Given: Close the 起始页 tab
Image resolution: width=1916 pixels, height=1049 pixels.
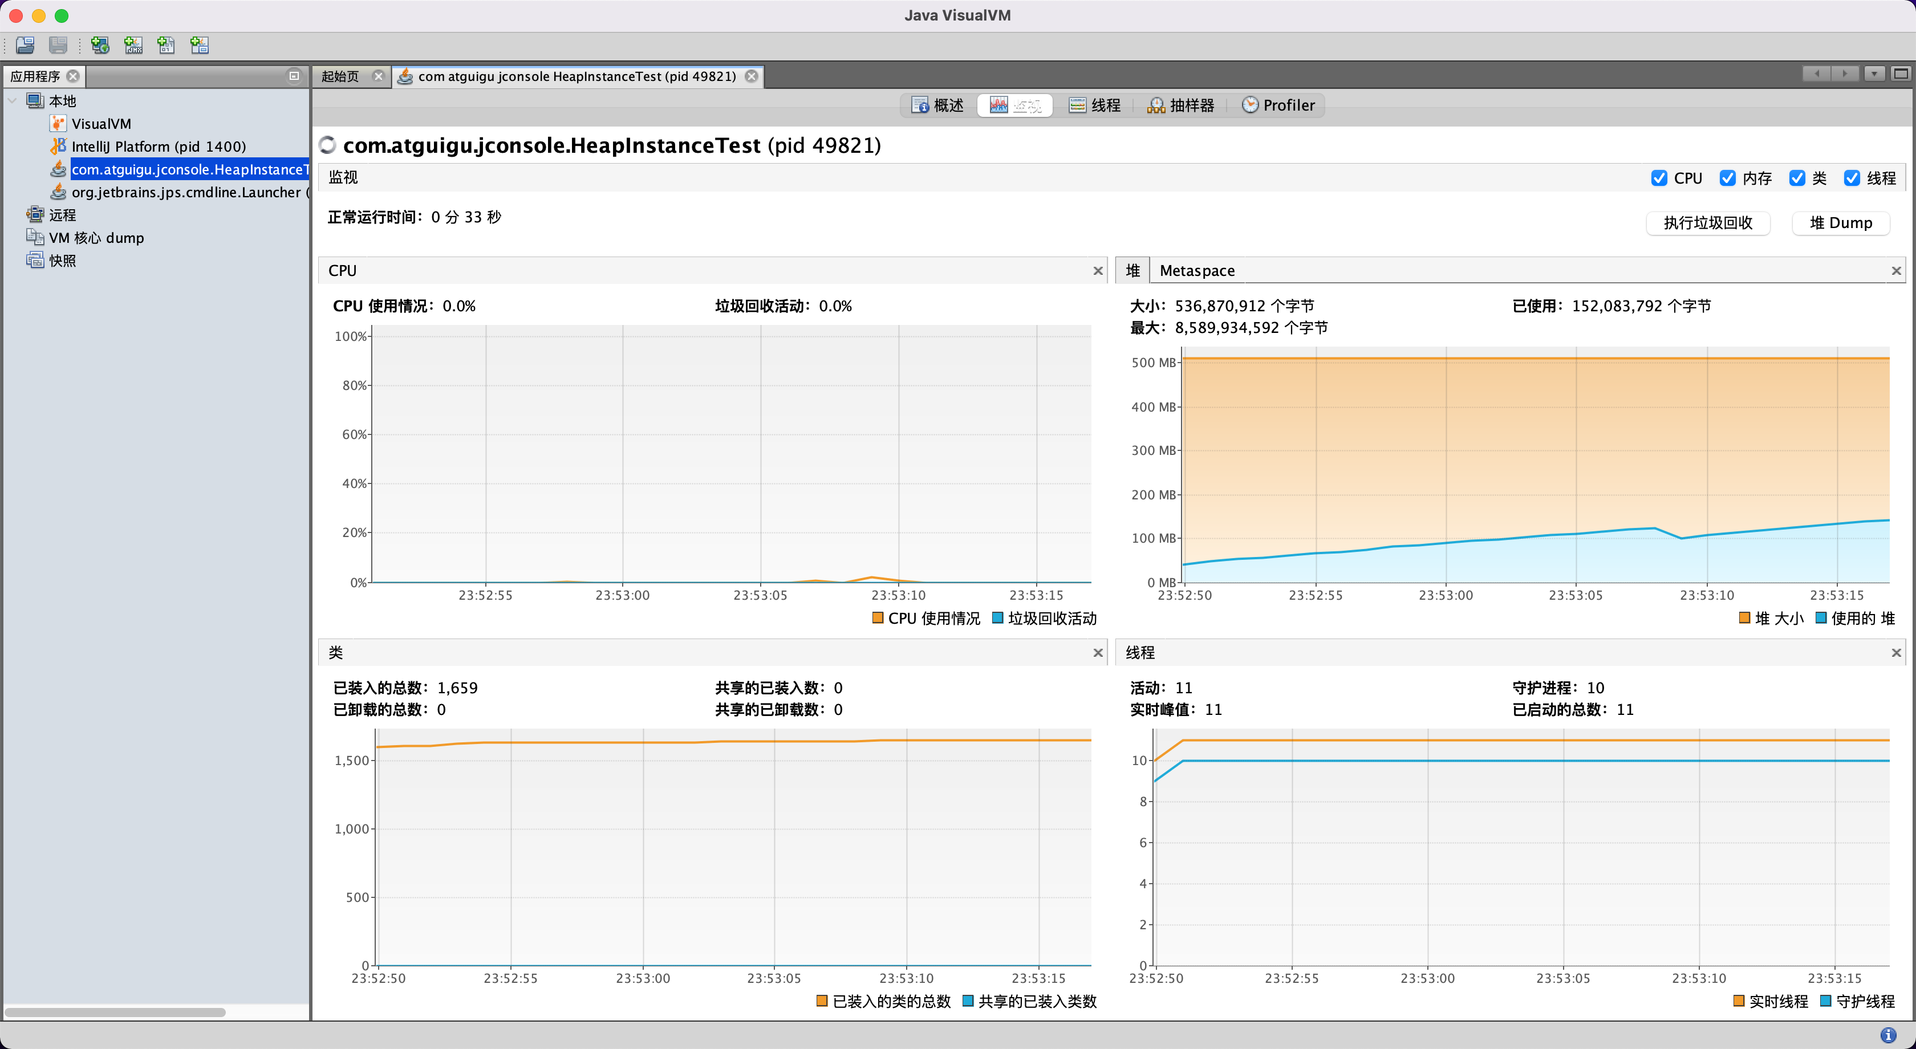Looking at the screenshot, I should [x=378, y=76].
